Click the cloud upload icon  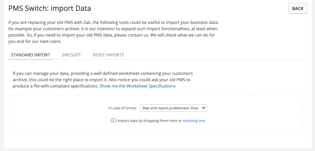[x=113, y=121]
